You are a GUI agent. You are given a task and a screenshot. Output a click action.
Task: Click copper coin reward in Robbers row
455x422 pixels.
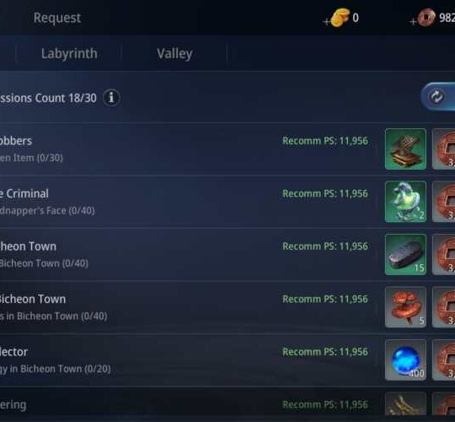pos(444,149)
